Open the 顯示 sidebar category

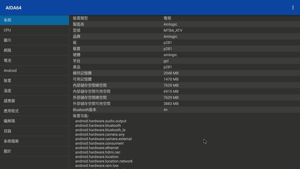pos(35,40)
